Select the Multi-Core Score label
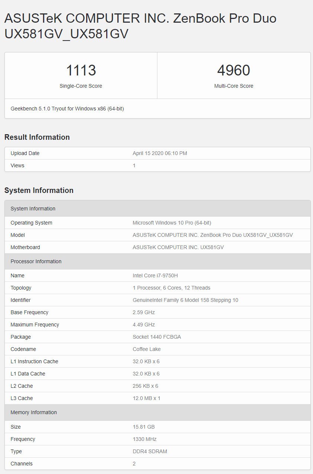313x474 pixels. pos(234,86)
